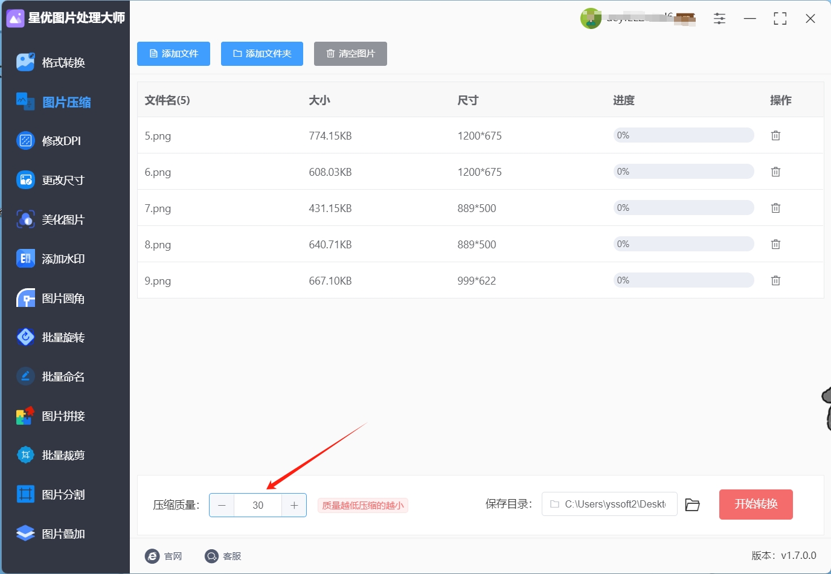Click the 431.15KB size cell
This screenshot has width=831, height=574.
[x=330, y=208]
